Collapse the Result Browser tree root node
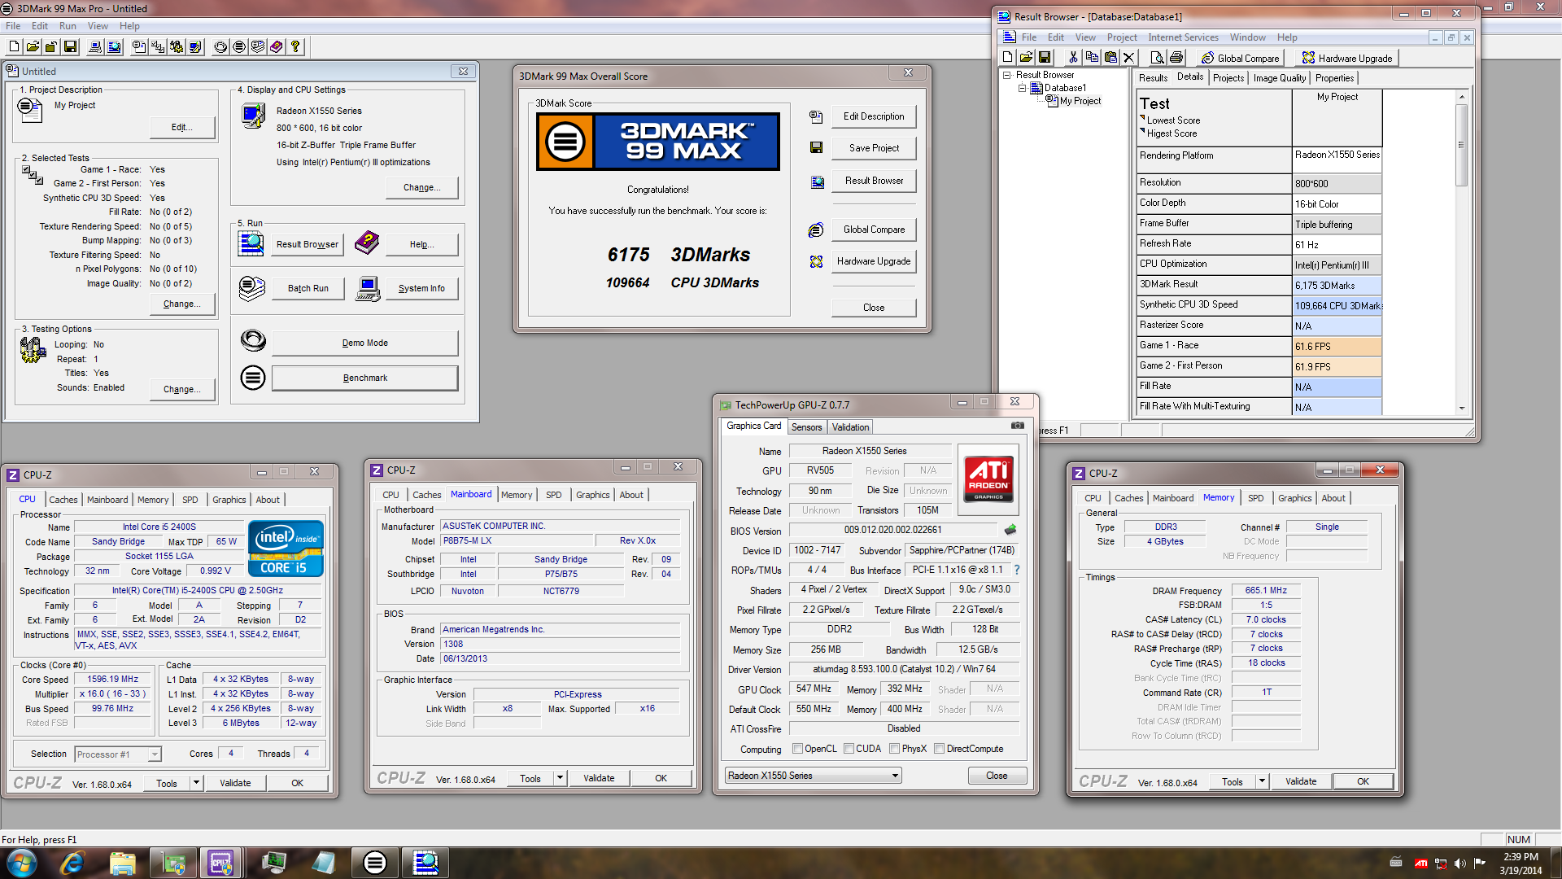The width and height of the screenshot is (1562, 879). pyautogui.click(x=1007, y=75)
